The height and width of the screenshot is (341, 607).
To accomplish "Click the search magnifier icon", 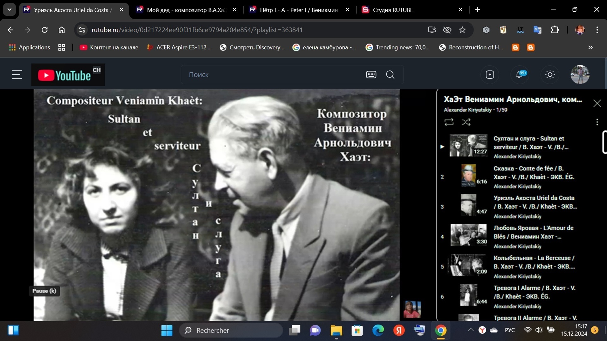I will click(390, 75).
